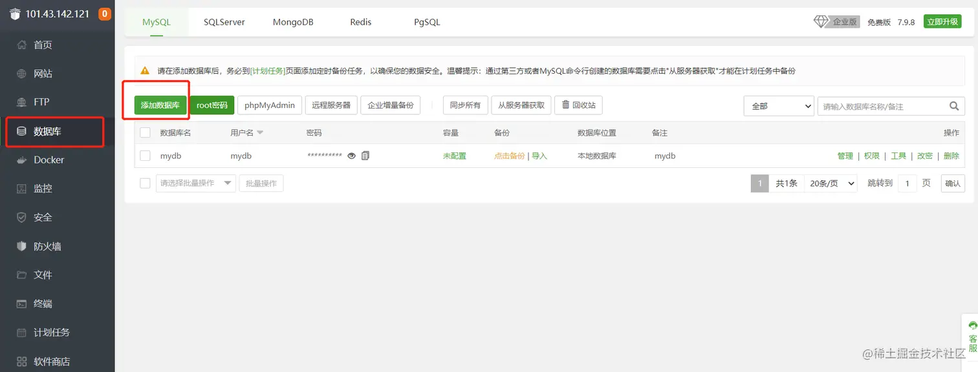978x372 pixels.
Task: Click the server IP 101.43.142.121
Action: point(58,14)
